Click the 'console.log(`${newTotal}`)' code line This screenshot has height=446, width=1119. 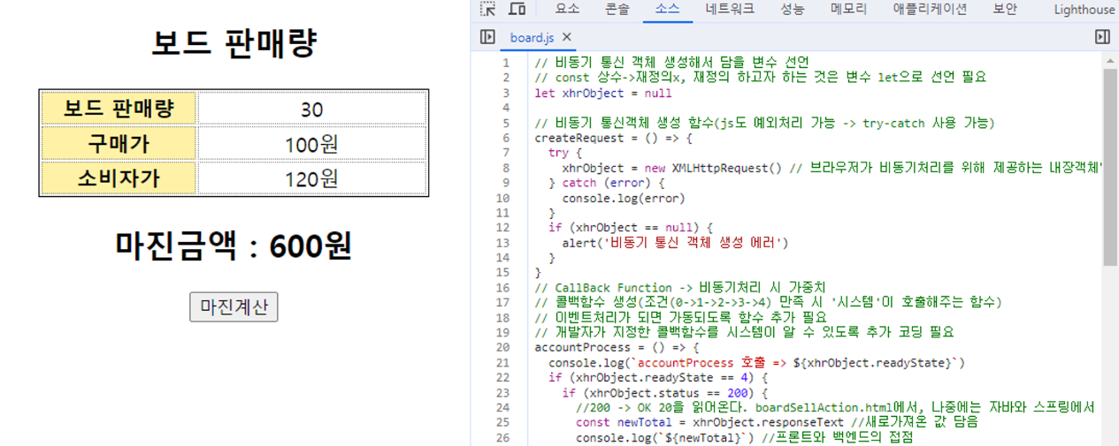[669, 438]
